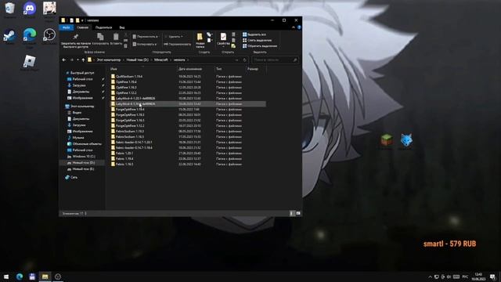Open Свойства (Properties) checkmark icon
The width and height of the screenshot is (501, 282).
tap(223, 37)
